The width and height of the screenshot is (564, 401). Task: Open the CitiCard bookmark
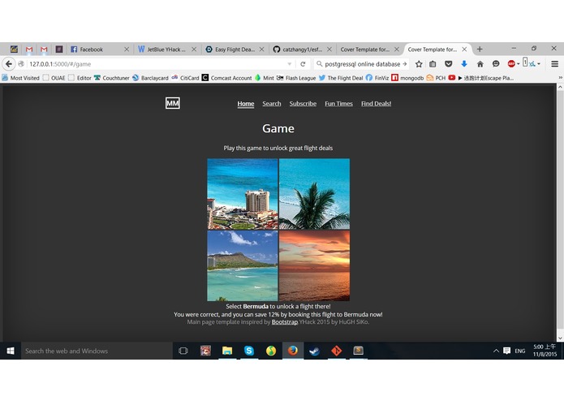click(185, 78)
